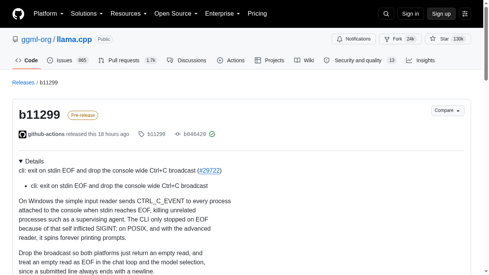Screen dimensions: 489x275
Task: Open the Insights tab
Action: coord(421,60)
